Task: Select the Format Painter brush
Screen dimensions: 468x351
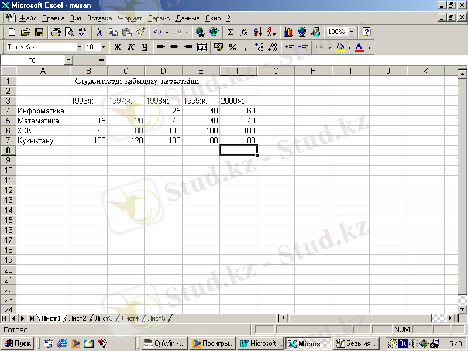Action: [139, 32]
